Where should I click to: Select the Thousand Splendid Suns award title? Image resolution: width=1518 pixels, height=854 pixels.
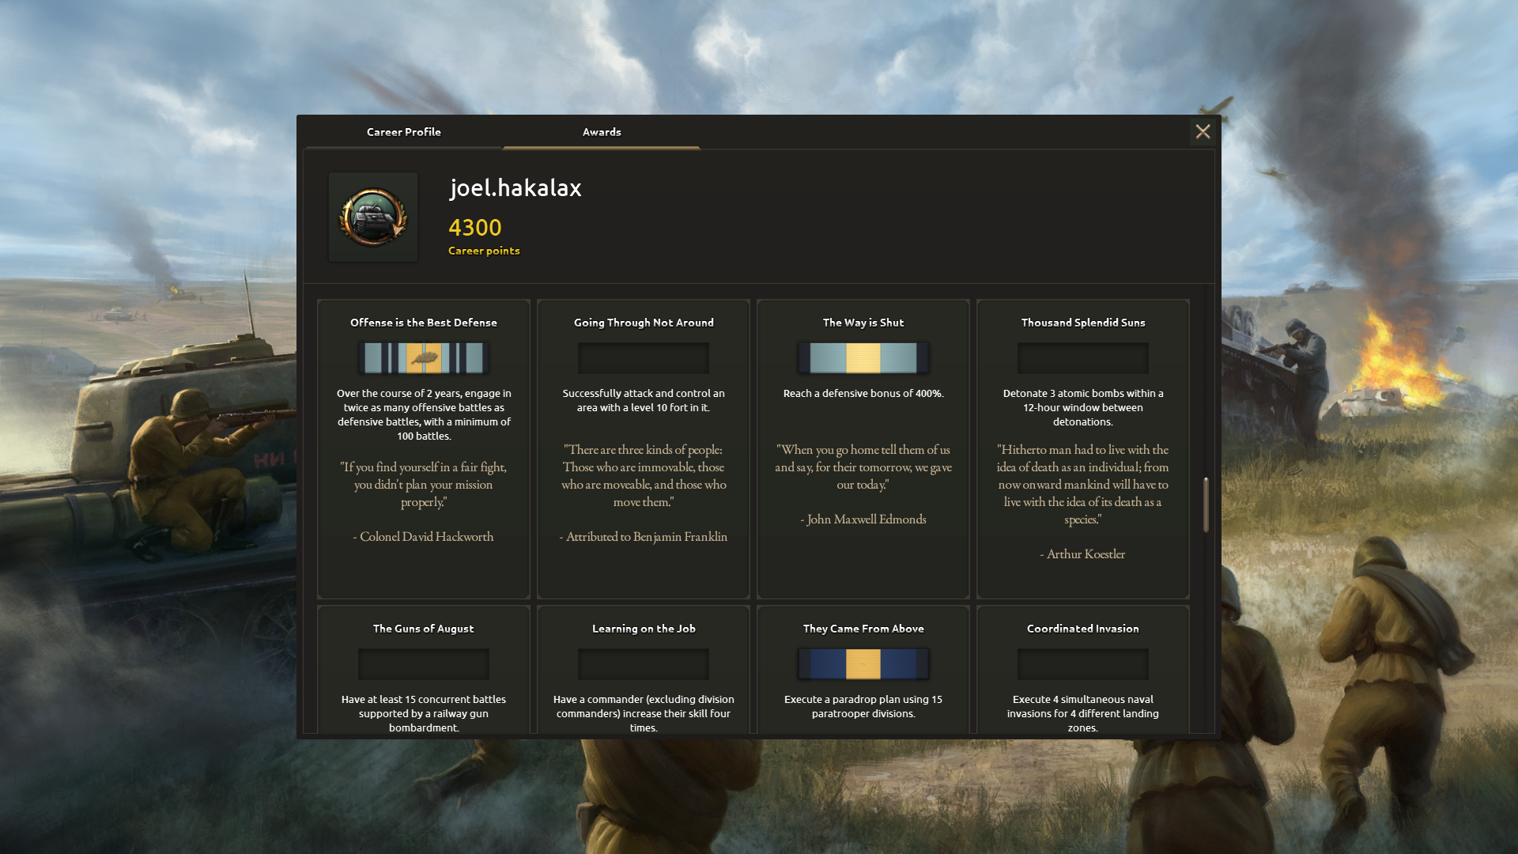pyautogui.click(x=1083, y=323)
